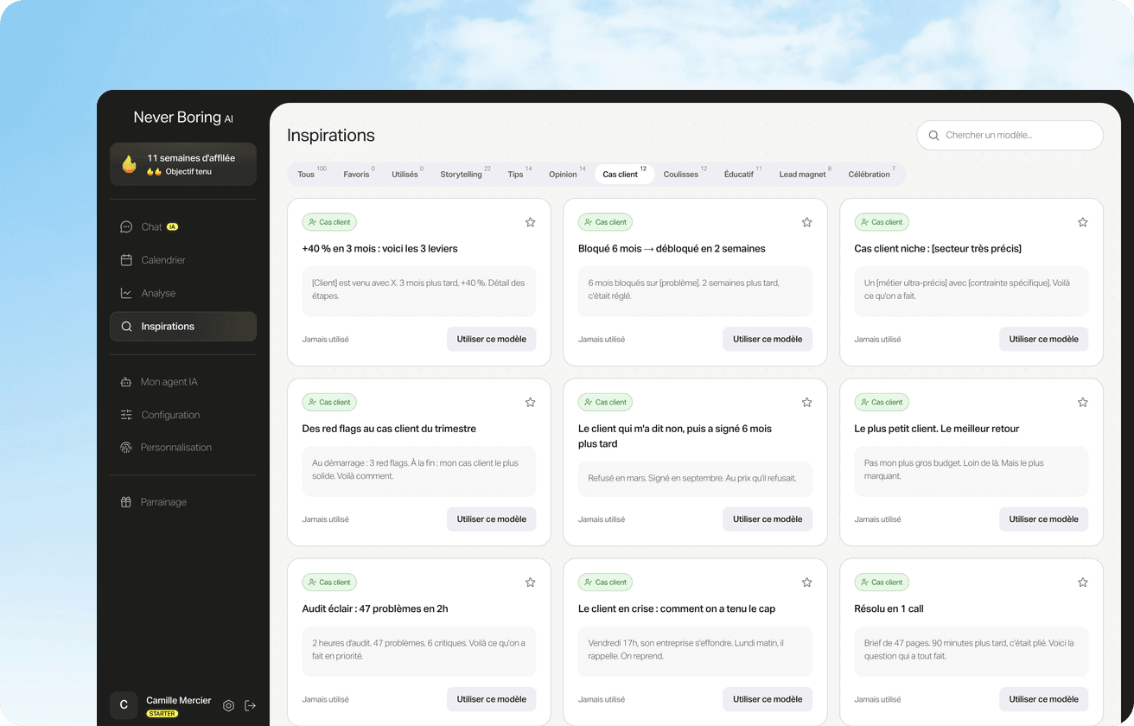Use the 'Audit éclair' template
The height and width of the screenshot is (726, 1134).
coord(492,699)
